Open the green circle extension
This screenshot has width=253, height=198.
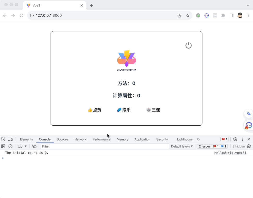(198, 15)
